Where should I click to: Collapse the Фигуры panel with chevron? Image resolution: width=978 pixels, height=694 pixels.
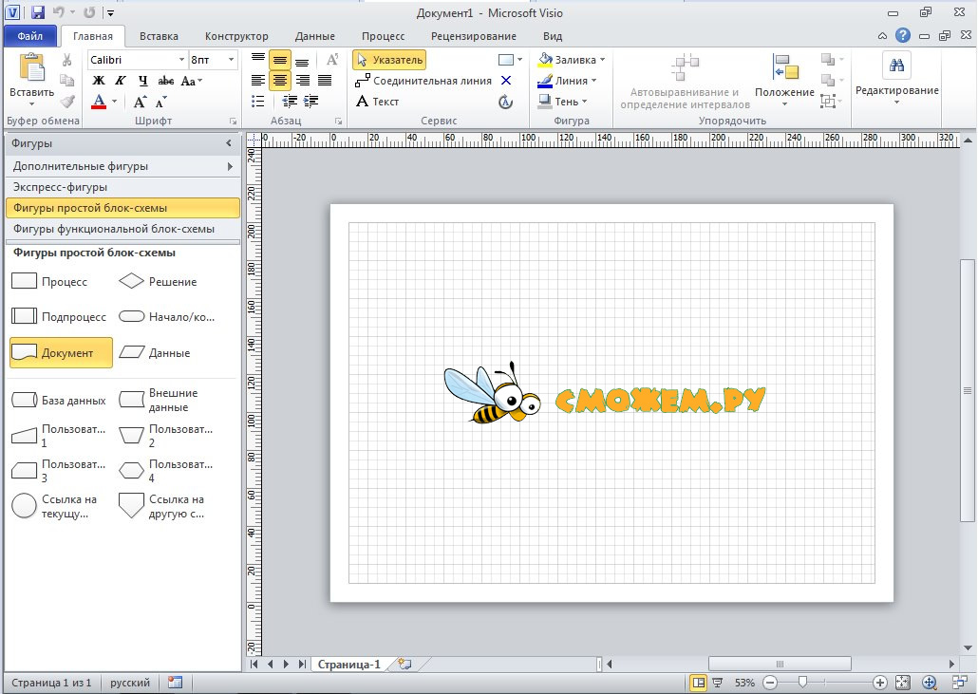click(x=228, y=143)
